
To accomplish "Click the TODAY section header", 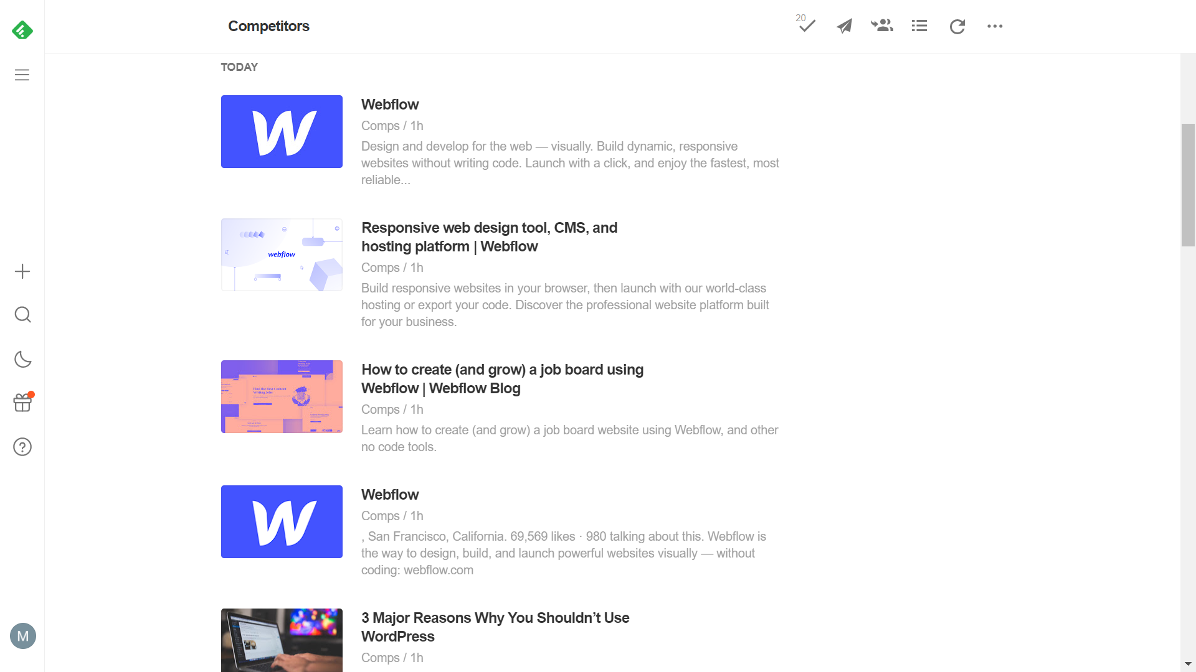I will 239,67.
